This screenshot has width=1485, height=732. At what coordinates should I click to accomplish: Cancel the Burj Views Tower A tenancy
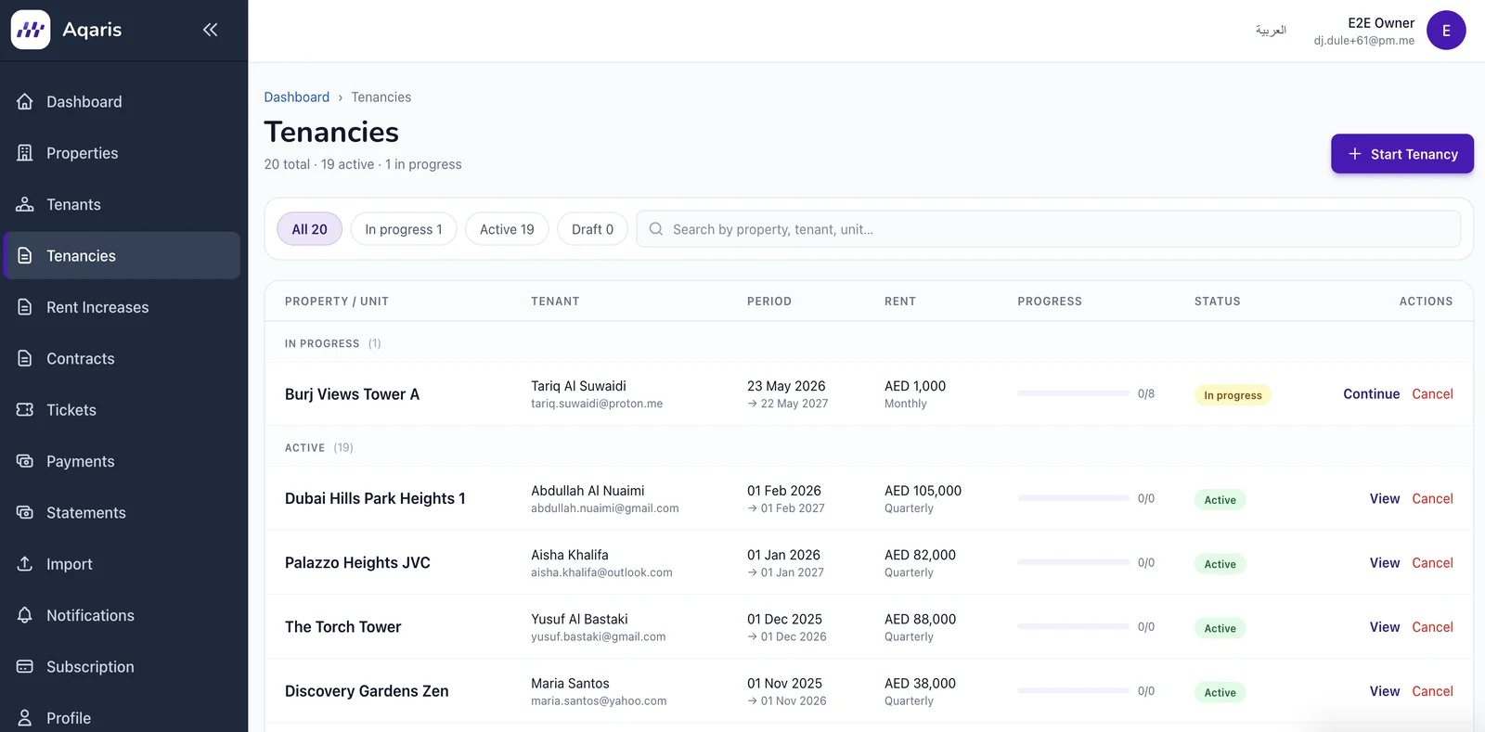coord(1432,394)
